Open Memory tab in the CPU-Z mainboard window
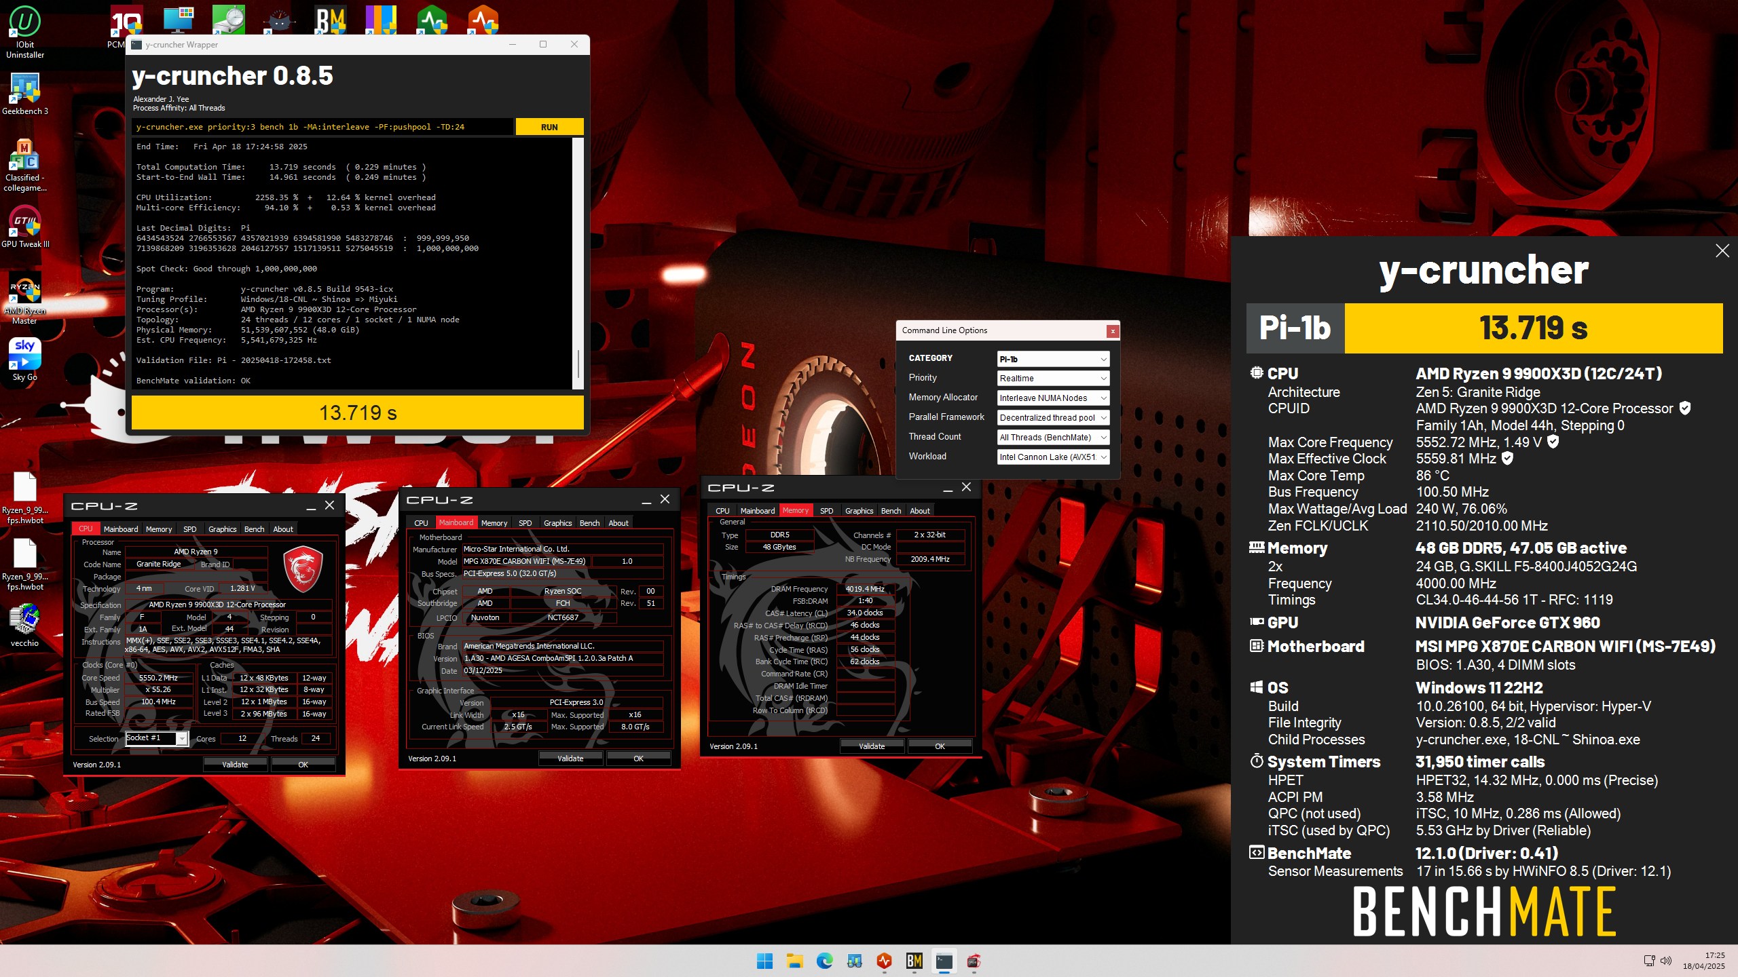The image size is (1738, 977). [494, 523]
